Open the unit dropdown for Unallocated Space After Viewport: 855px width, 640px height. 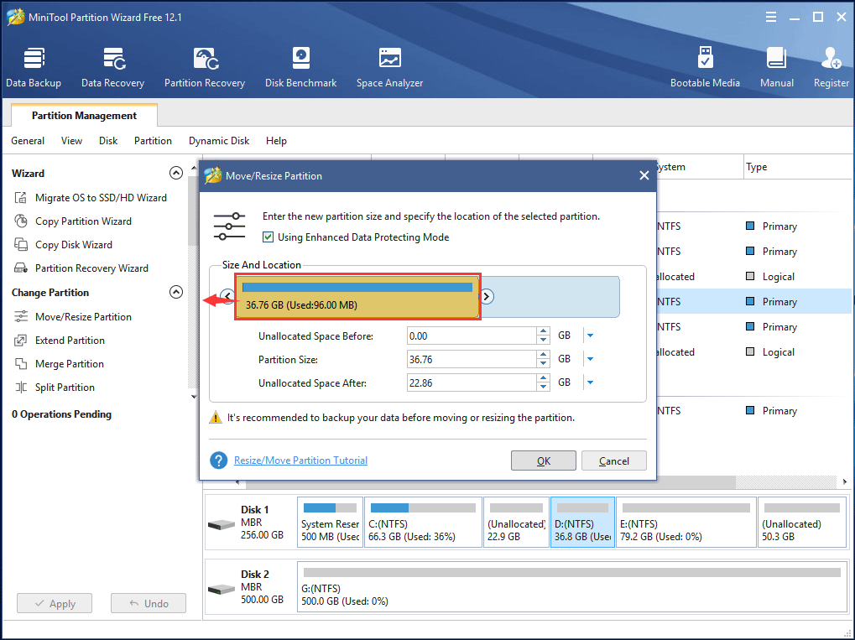tap(590, 382)
